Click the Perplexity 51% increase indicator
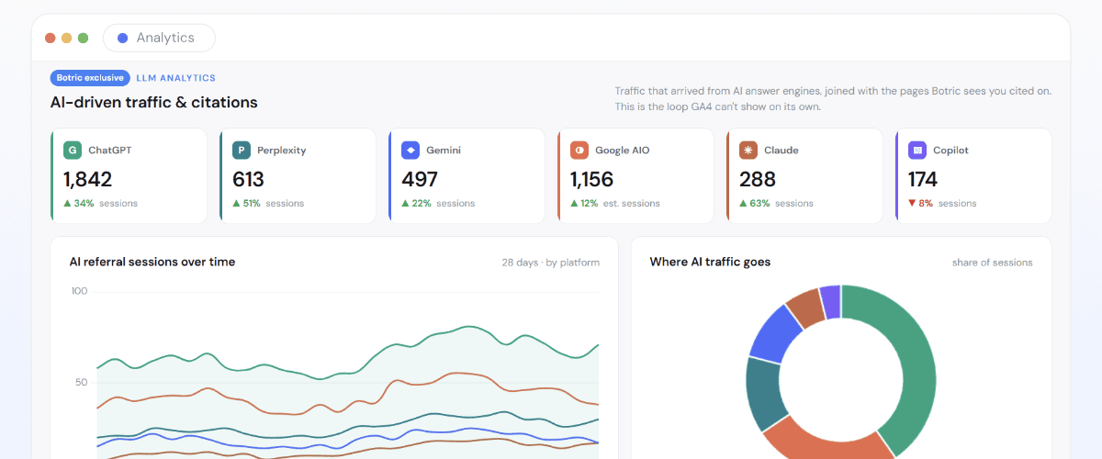Screen dimensions: 1102x459 point(247,204)
